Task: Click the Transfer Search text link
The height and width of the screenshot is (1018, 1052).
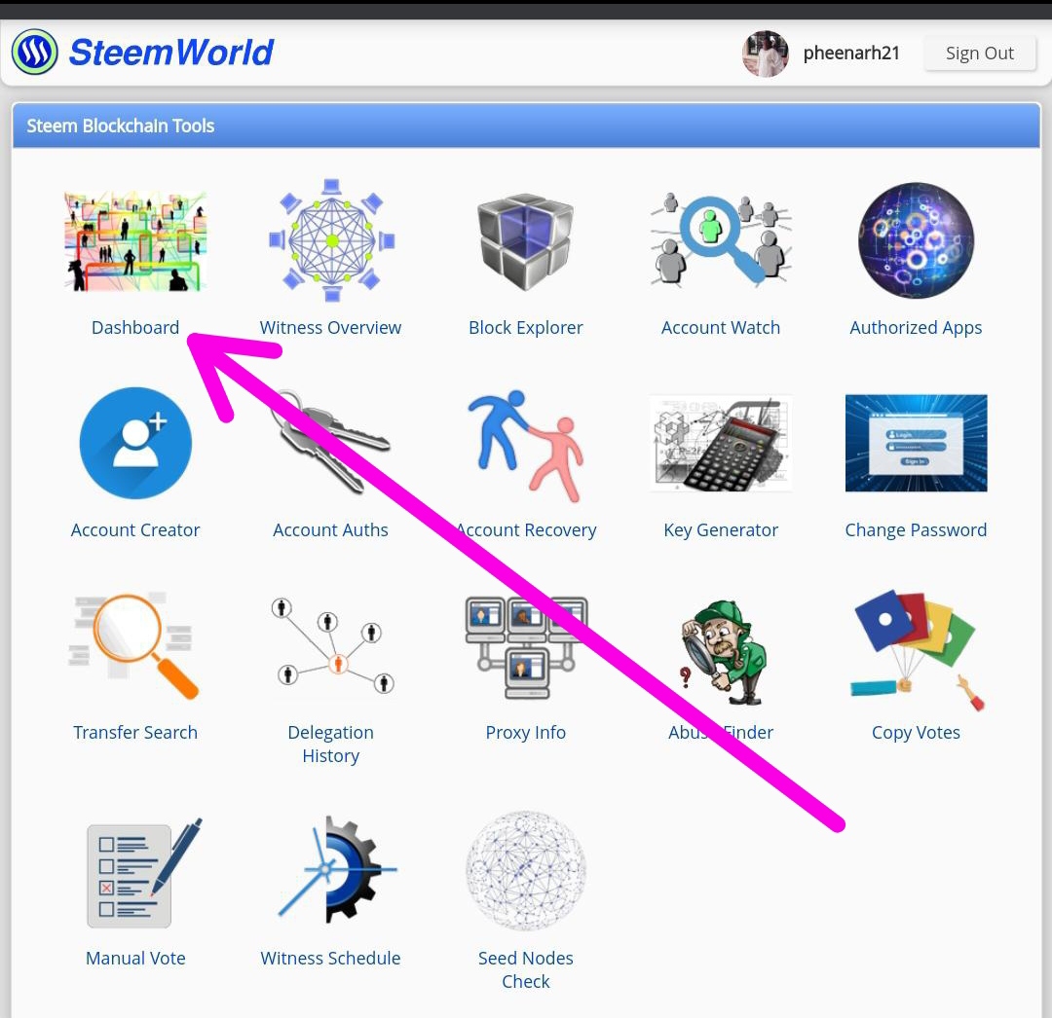Action: 135,732
